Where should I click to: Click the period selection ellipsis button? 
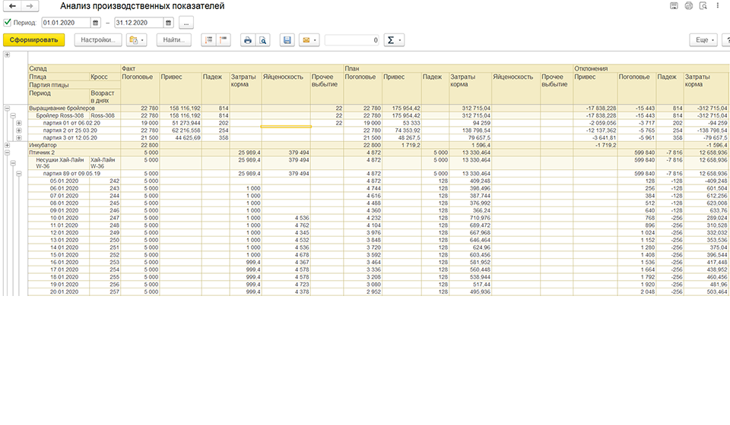[186, 23]
